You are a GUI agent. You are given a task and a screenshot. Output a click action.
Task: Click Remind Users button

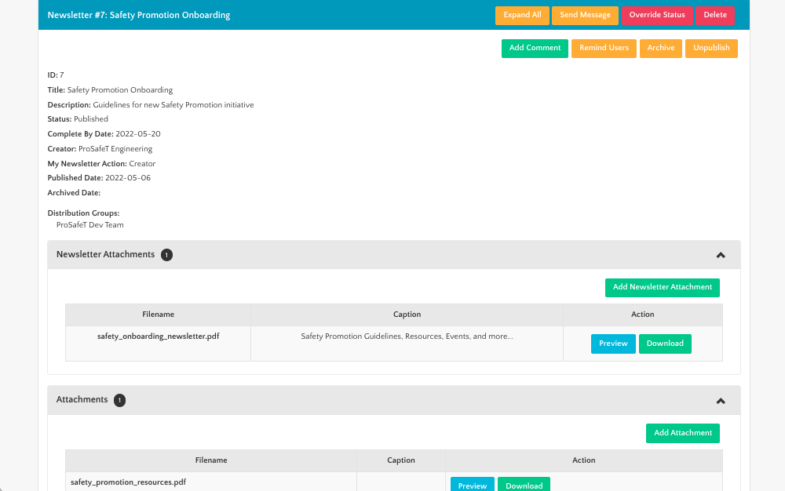(x=604, y=48)
